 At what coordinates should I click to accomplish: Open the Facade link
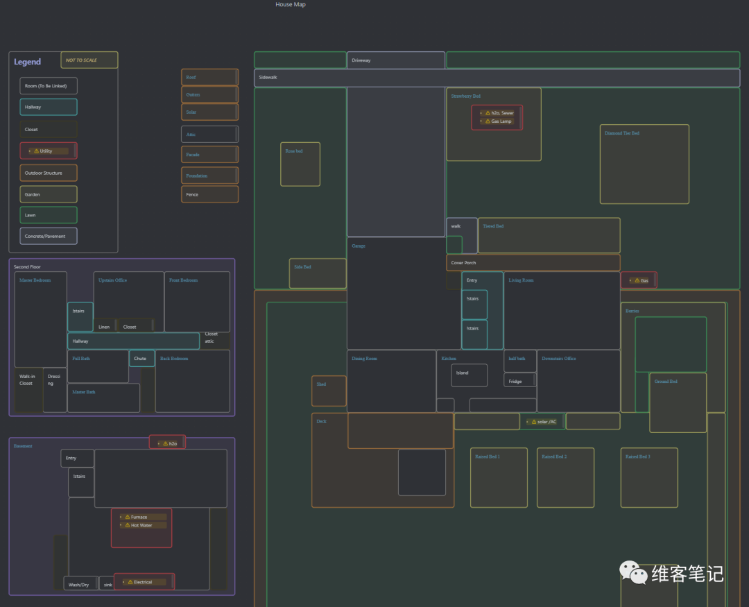(x=193, y=155)
